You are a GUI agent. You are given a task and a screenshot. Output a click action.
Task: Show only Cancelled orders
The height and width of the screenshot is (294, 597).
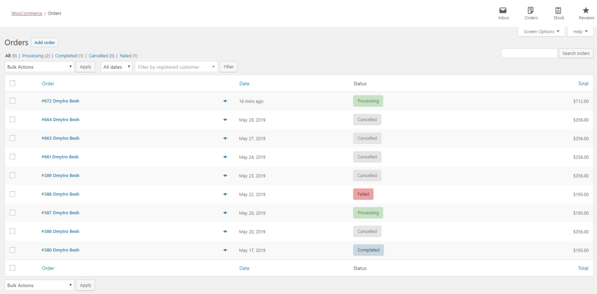[x=98, y=56]
